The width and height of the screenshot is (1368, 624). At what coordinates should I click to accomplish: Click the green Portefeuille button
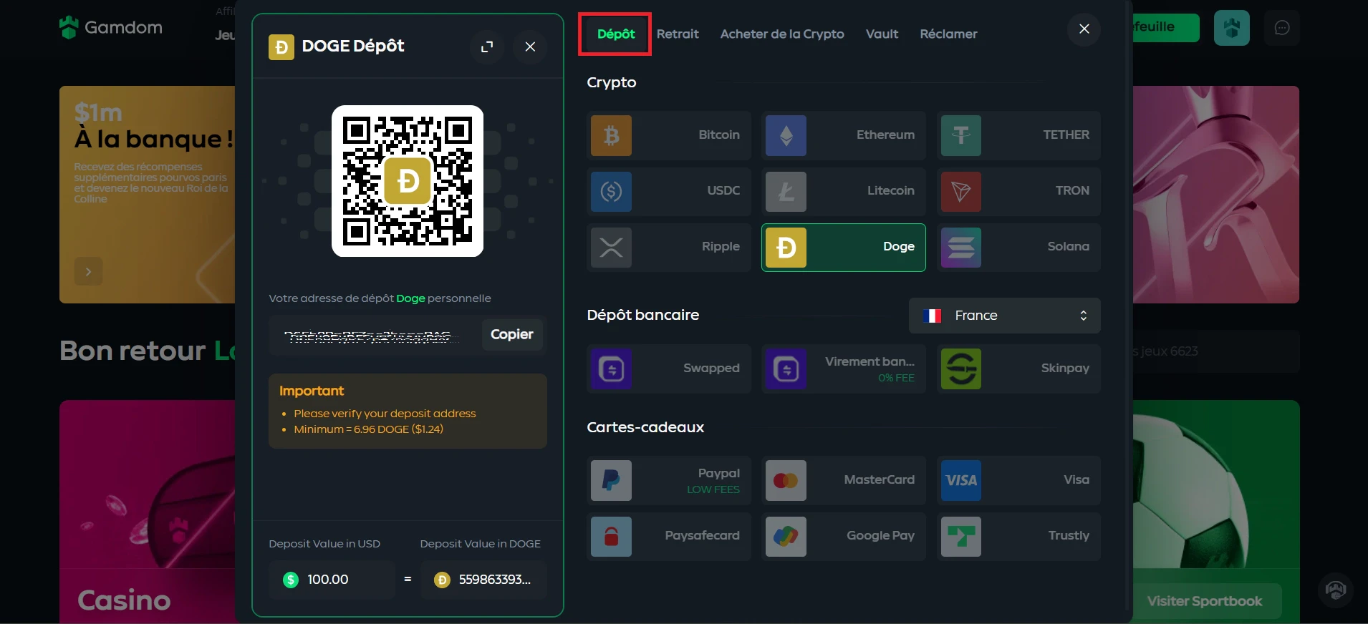click(1166, 28)
